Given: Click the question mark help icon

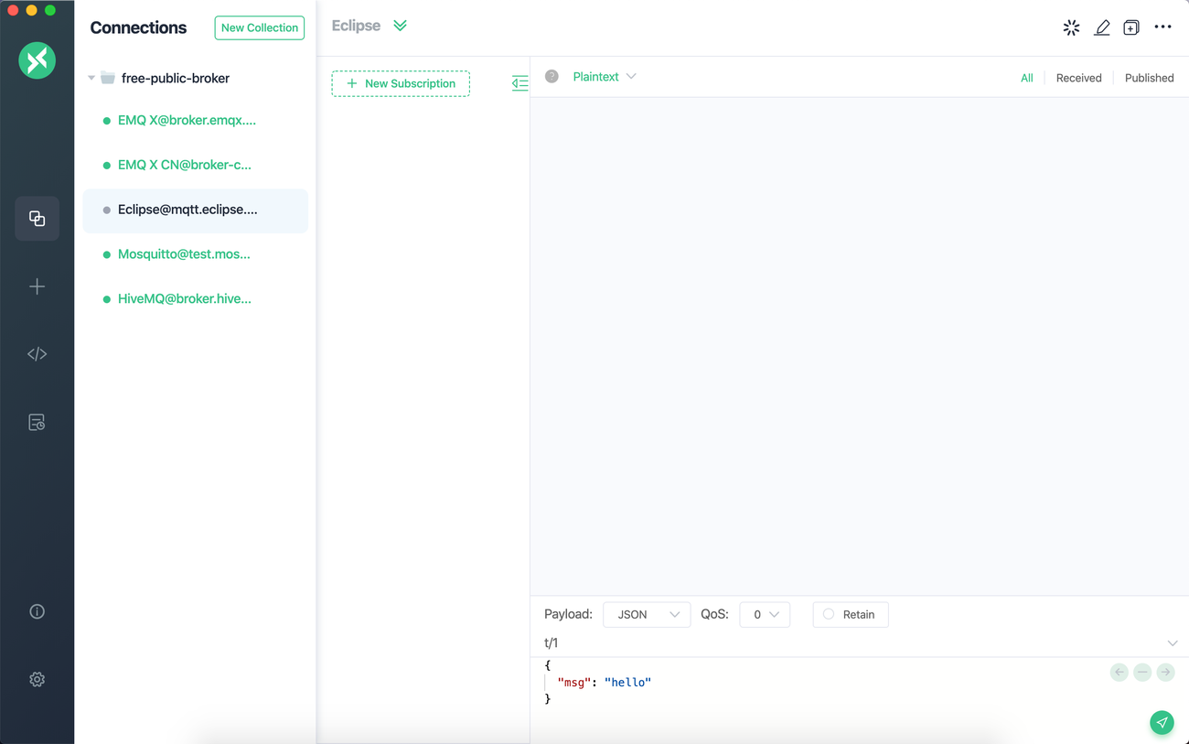Looking at the screenshot, I should point(552,77).
